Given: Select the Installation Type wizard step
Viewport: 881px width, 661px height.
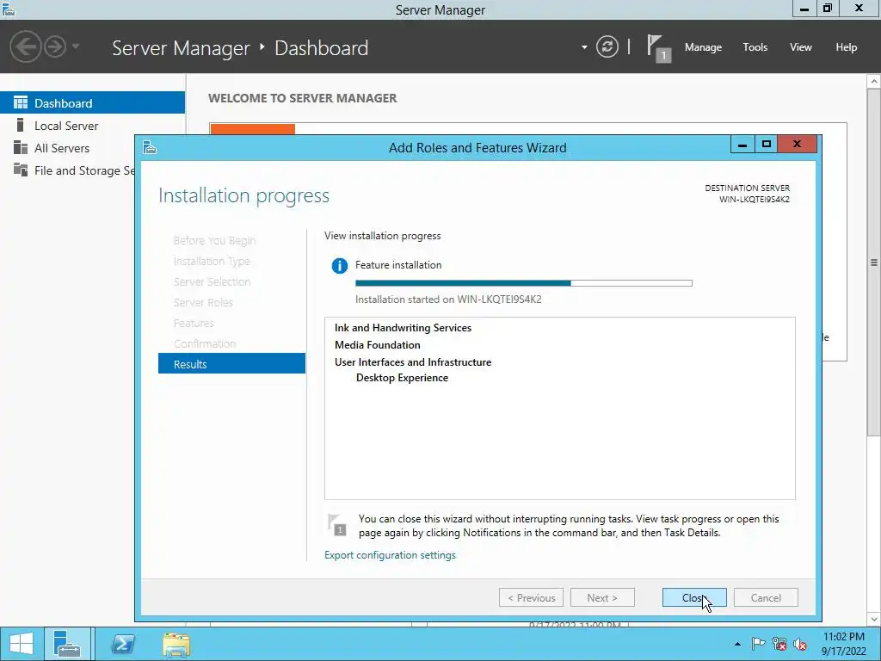Looking at the screenshot, I should tap(212, 261).
